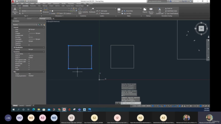Collapse the 3D Visualization section
The image size is (221, 124).
click(44, 48)
